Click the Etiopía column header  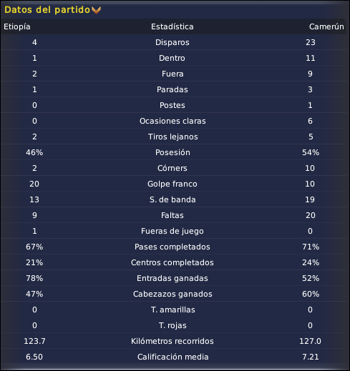click(17, 26)
